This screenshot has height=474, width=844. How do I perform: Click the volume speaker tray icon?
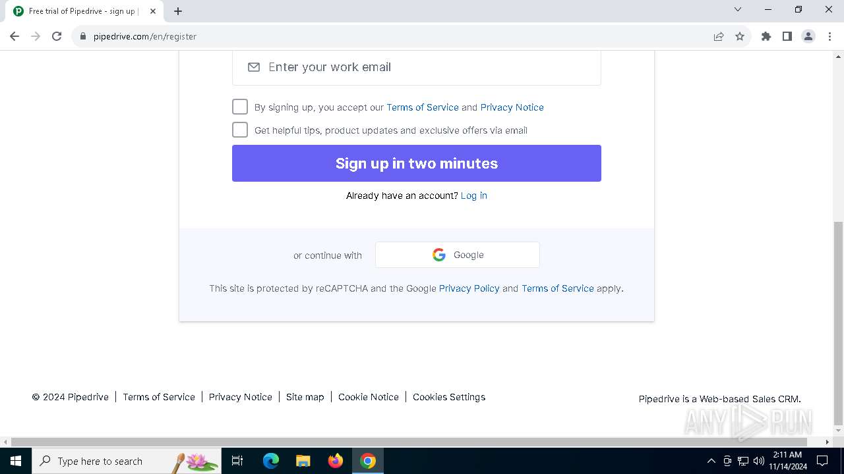pyautogui.click(x=758, y=461)
